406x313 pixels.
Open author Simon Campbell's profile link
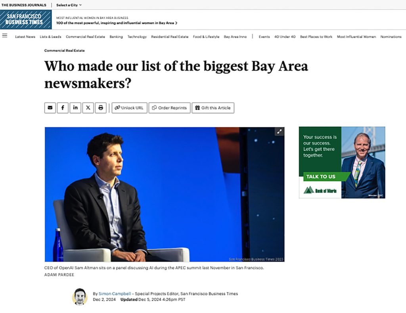coord(115,294)
